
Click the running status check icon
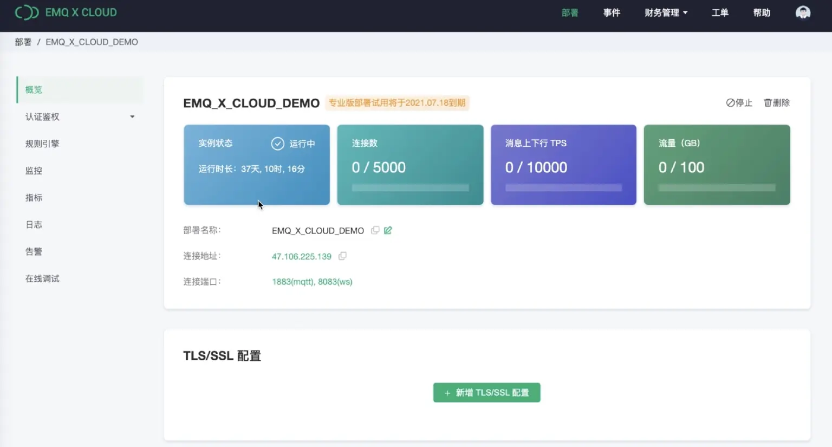point(277,144)
